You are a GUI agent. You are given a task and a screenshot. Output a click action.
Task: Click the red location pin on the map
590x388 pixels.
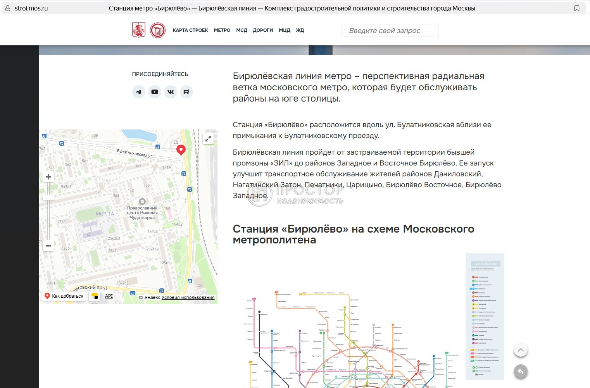coord(181,150)
